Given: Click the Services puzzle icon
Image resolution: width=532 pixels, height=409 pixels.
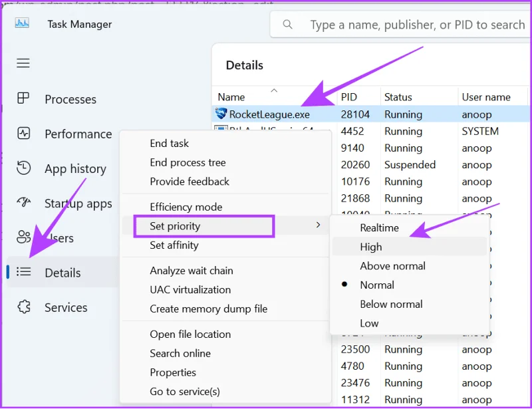Looking at the screenshot, I should (x=24, y=307).
